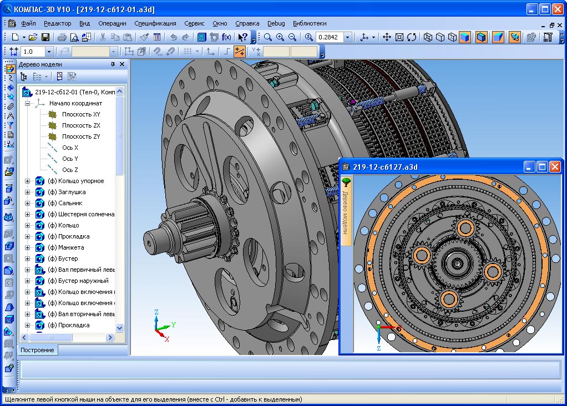The image size is (567, 406).
Task: Toggle shaded display mode button
Action: click(x=465, y=37)
